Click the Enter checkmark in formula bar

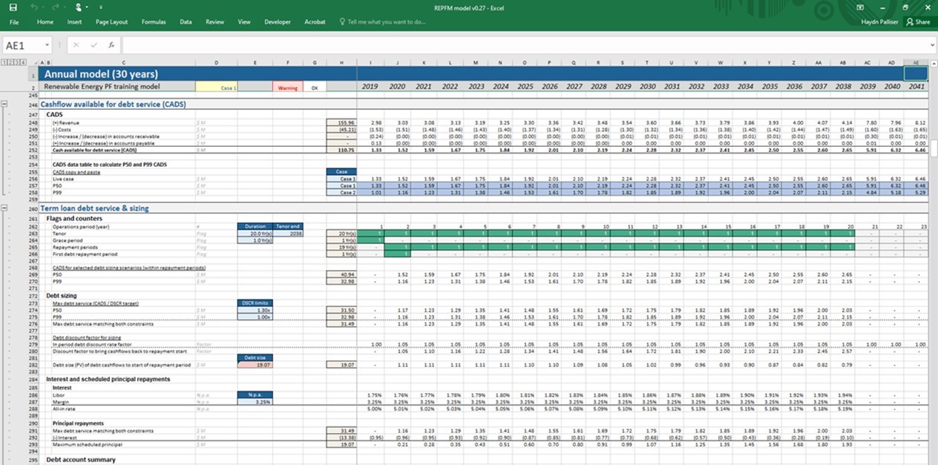click(94, 45)
